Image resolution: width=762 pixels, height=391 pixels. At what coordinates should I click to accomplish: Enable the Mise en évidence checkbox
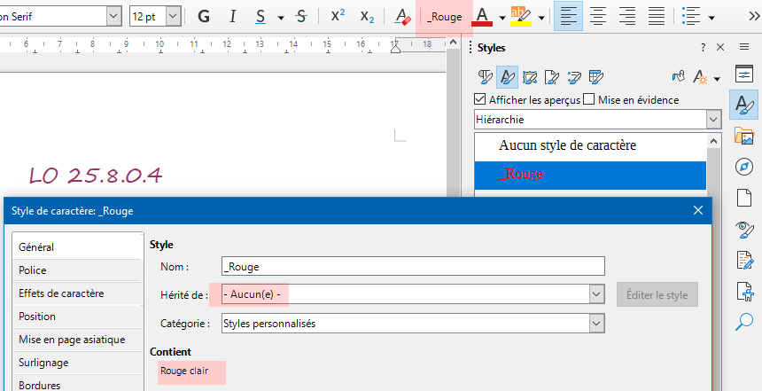tap(589, 100)
